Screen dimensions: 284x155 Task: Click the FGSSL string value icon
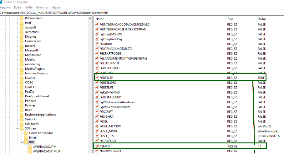click(x=97, y=121)
